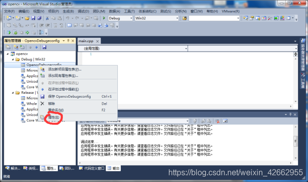Click the Extension Manager icon

pyautogui.click(x=282, y=18)
